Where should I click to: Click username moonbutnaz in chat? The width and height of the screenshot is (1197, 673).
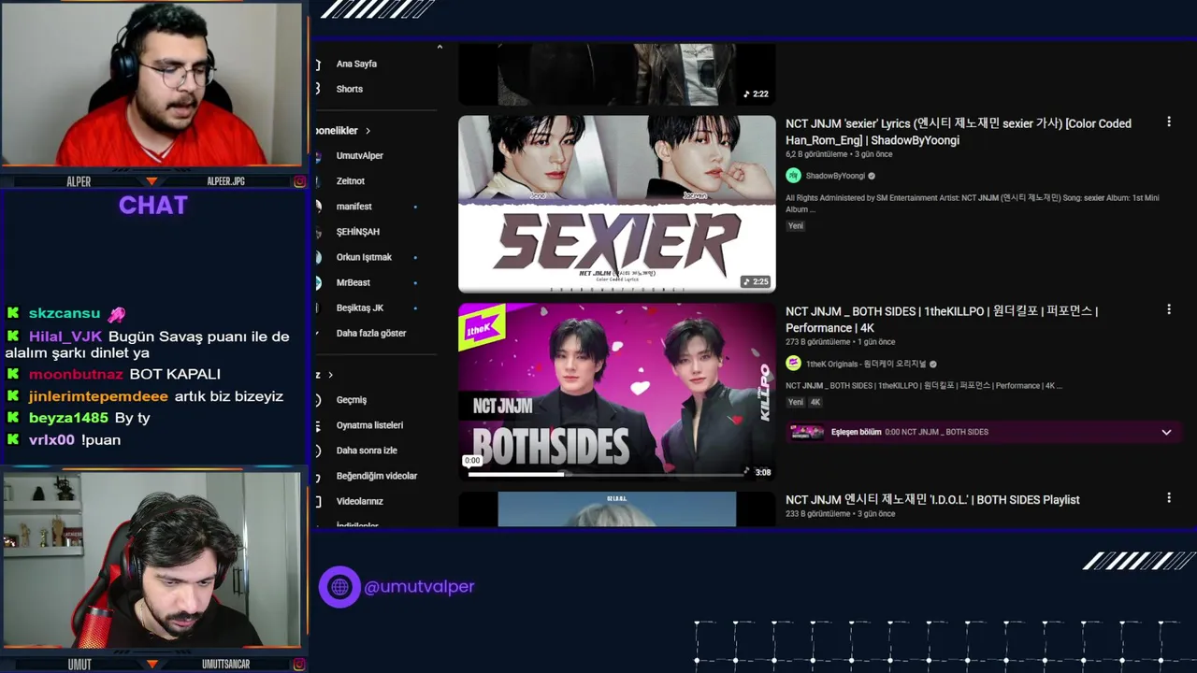point(76,374)
